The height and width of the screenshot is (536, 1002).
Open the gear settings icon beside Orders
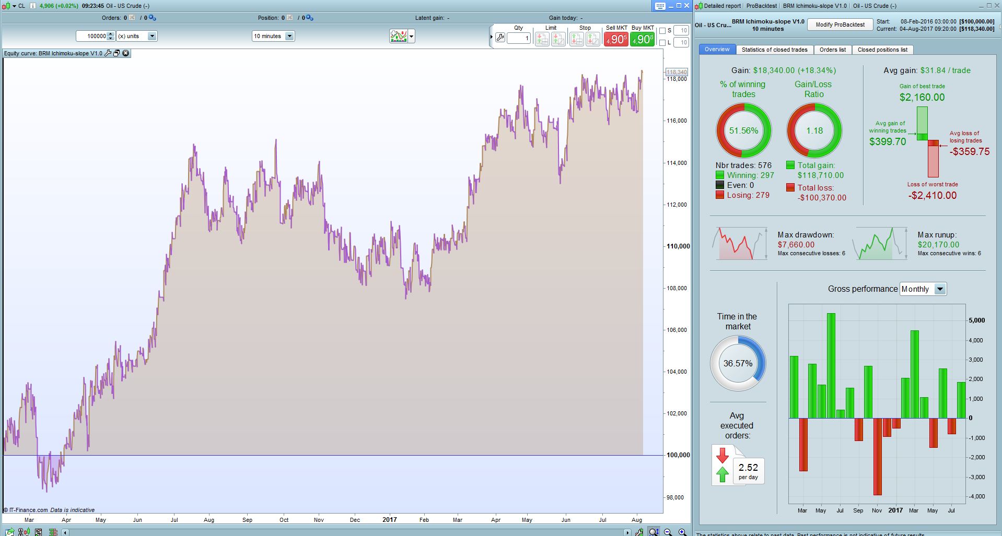(x=152, y=18)
